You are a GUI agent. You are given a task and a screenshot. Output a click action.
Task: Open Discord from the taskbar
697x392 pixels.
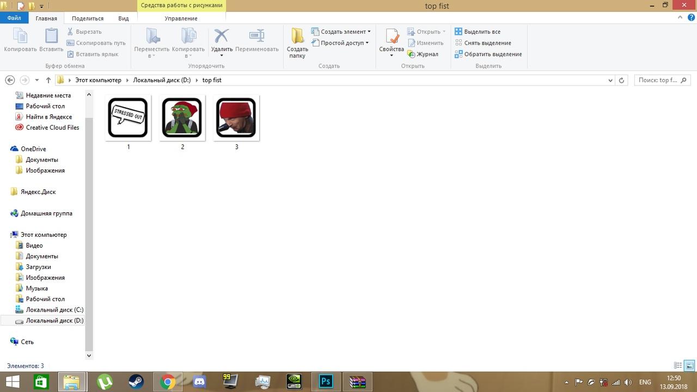[199, 382]
